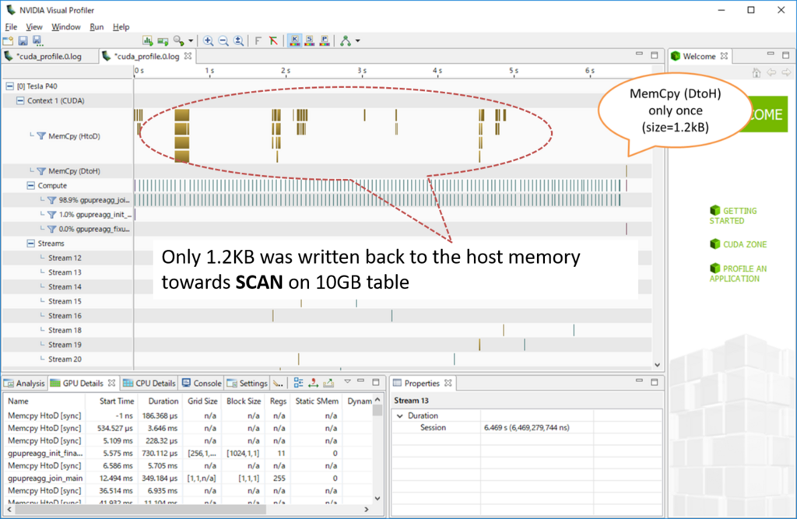Click the GPU Details vertical scrollbar thumb
Viewport: 797px width, 519px height.
[x=377, y=410]
